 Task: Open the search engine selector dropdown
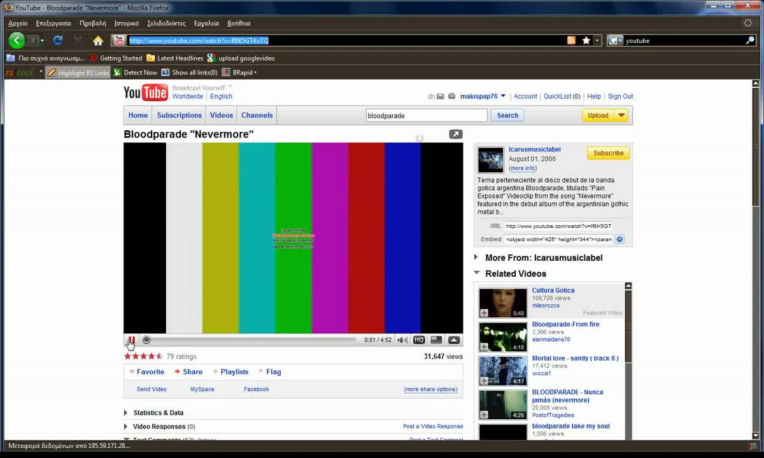click(616, 40)
